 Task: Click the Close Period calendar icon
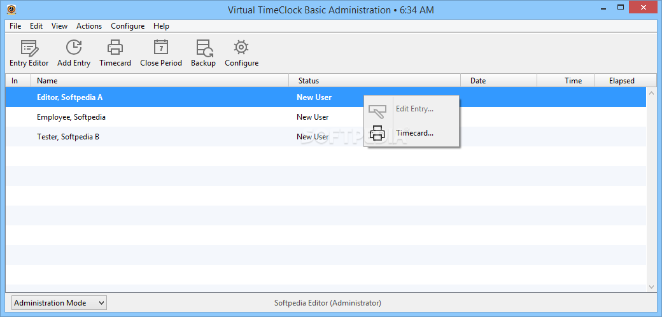[161, 48]
